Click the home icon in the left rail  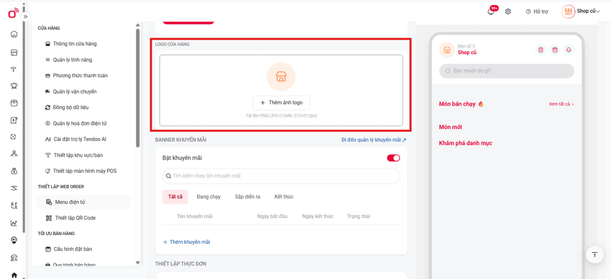pyautogui.click(x=14, y=34)
